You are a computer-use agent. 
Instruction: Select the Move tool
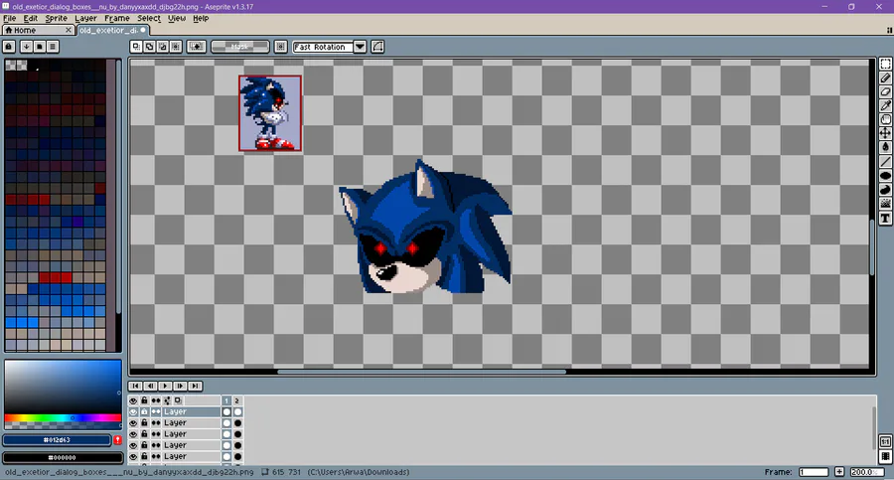coord(885,133)
